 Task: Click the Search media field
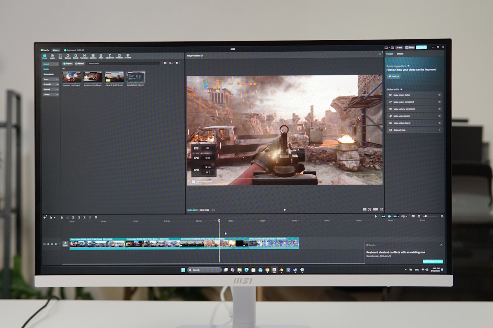pyautogui.click(x=123, y=64)
